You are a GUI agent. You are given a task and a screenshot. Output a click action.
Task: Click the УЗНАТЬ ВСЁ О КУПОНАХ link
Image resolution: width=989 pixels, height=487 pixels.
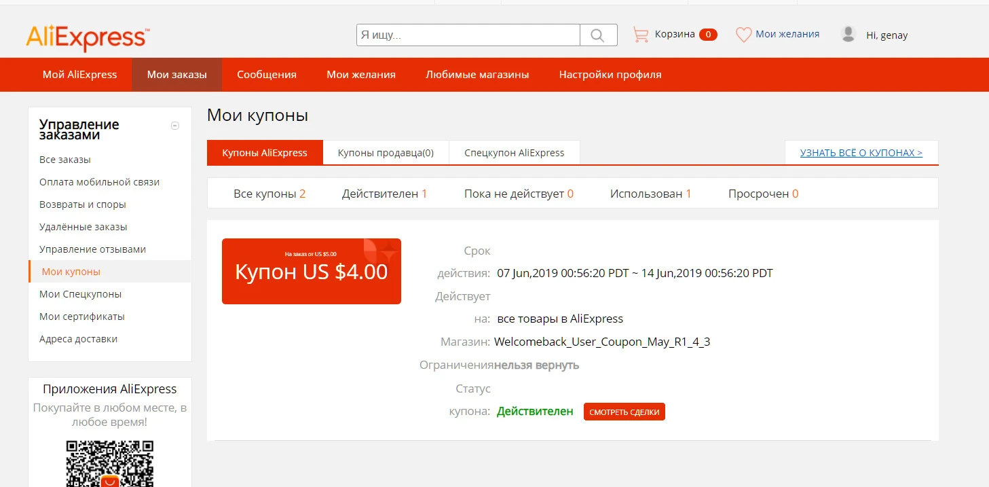pyautogui.click(x=861, y=153)
